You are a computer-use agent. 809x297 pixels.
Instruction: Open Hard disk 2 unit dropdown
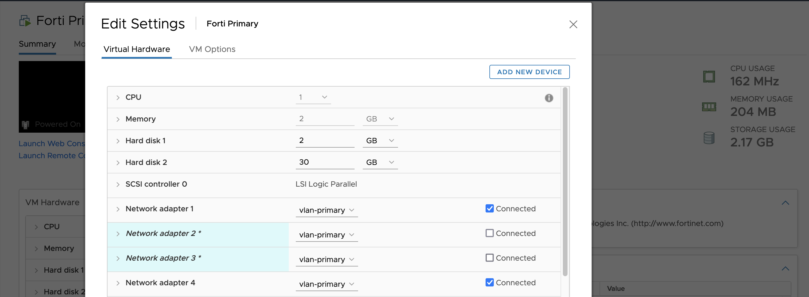(x=380, y=162)
